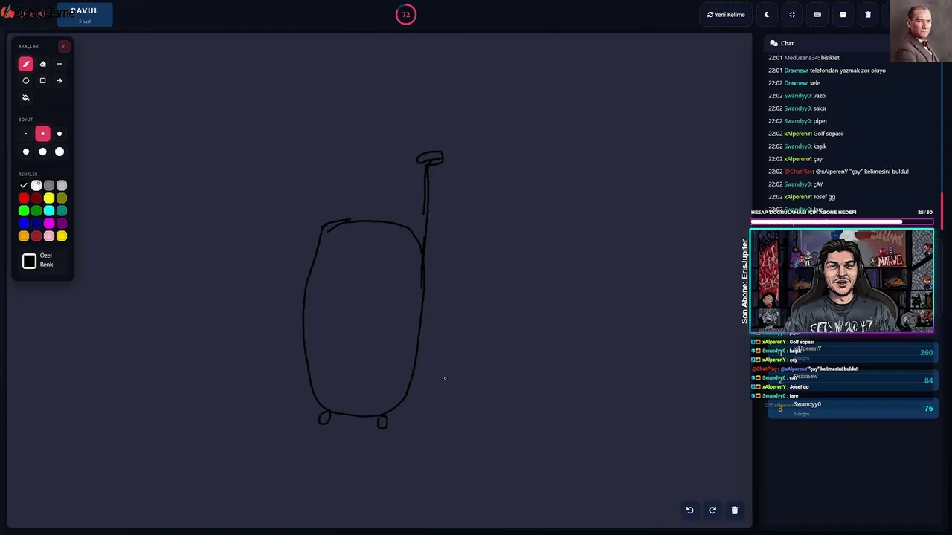The width and height of the screenshot is (952, 535).
Task: Choose the fifth brush size dot
Action: tap(42, 152)
